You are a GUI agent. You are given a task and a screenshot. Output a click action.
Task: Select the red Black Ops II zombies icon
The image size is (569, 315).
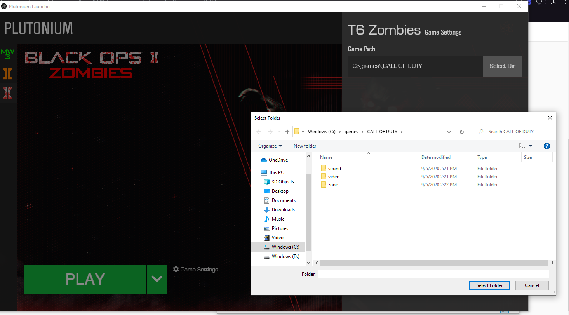7,93
